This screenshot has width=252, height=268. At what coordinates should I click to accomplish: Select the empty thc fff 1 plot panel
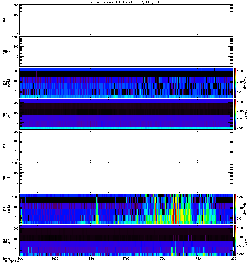click(x=126, y=146)
